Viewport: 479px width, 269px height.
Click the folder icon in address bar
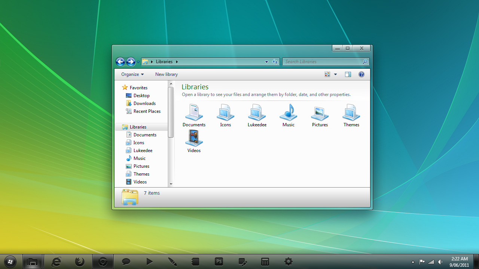tap(145, 62)
